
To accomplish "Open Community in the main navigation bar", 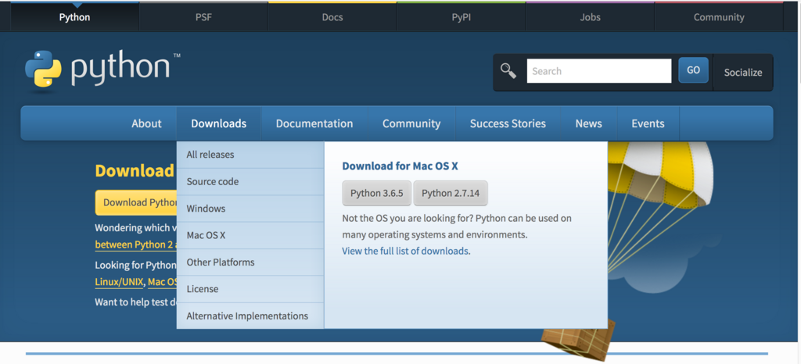I will coord(411,123).
